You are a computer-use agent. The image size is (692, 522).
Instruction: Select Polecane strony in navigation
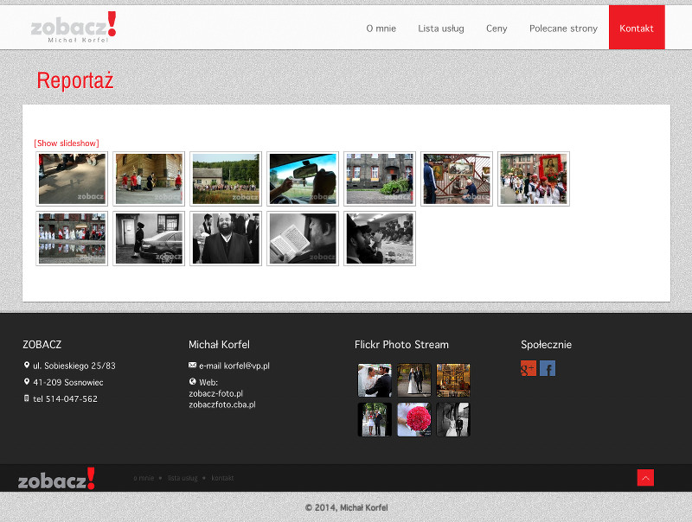(x=563, y=29)
